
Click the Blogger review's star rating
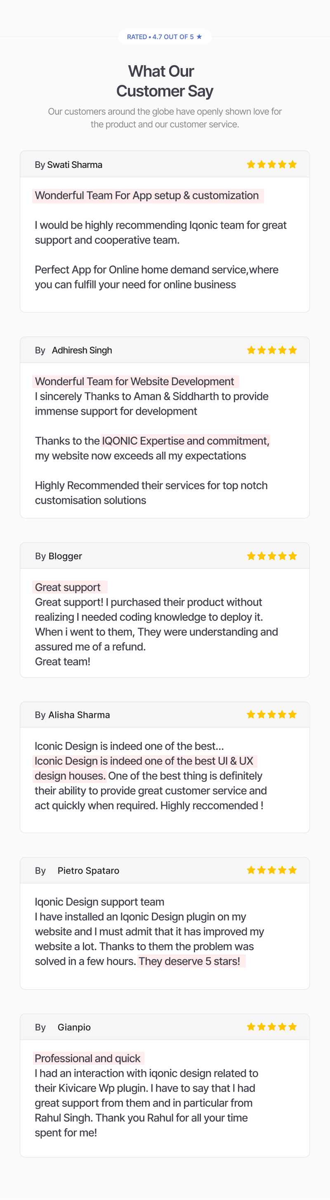tap(272, 556)
